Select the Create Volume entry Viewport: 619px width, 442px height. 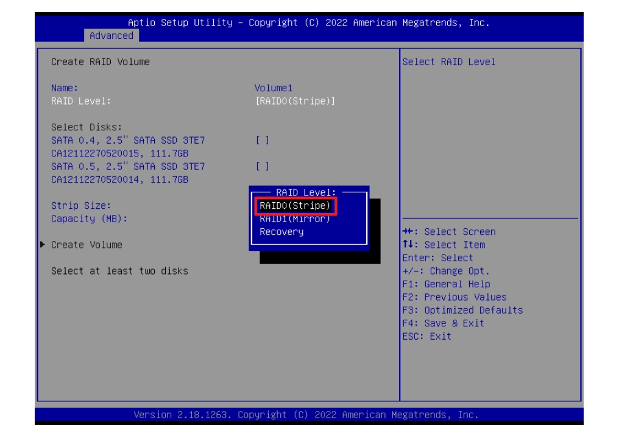[87, 245]
